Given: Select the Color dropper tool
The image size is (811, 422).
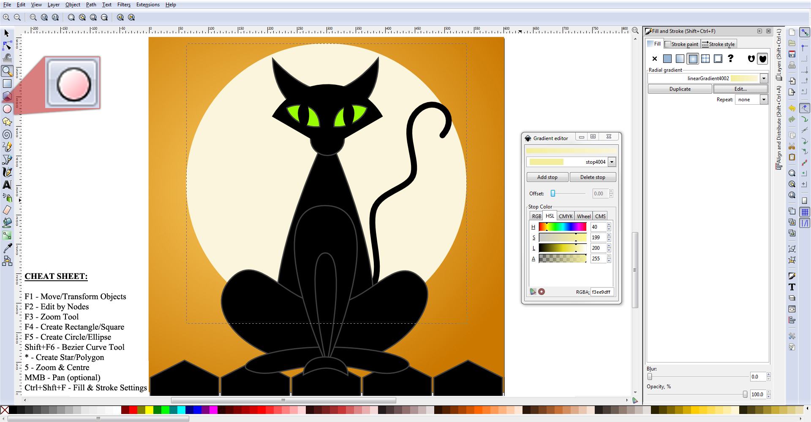Looking at the screenshot, I should coord(7,249).
